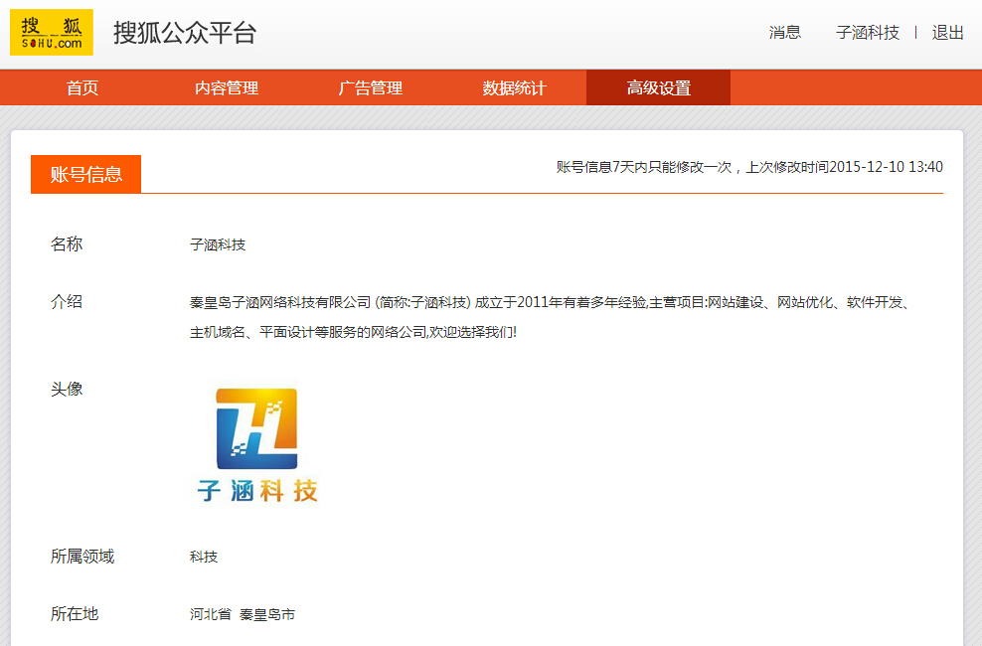Log out using the 退出 link
Screen dimensions: 982x646
pos(947,32)
